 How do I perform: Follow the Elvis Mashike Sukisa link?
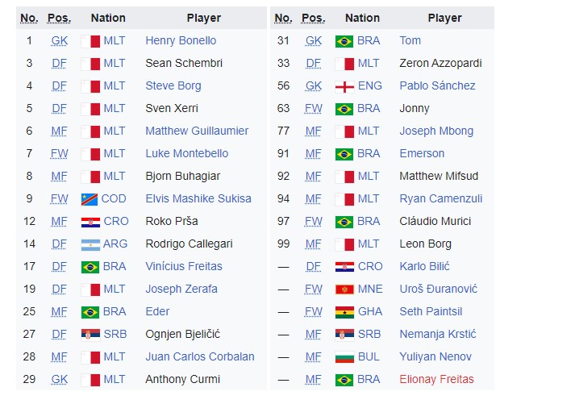198,198
